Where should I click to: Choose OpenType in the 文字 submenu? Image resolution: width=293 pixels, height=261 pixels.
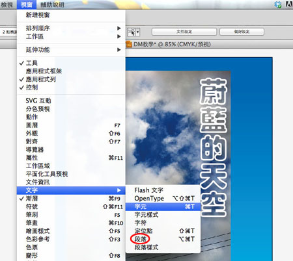163,199
